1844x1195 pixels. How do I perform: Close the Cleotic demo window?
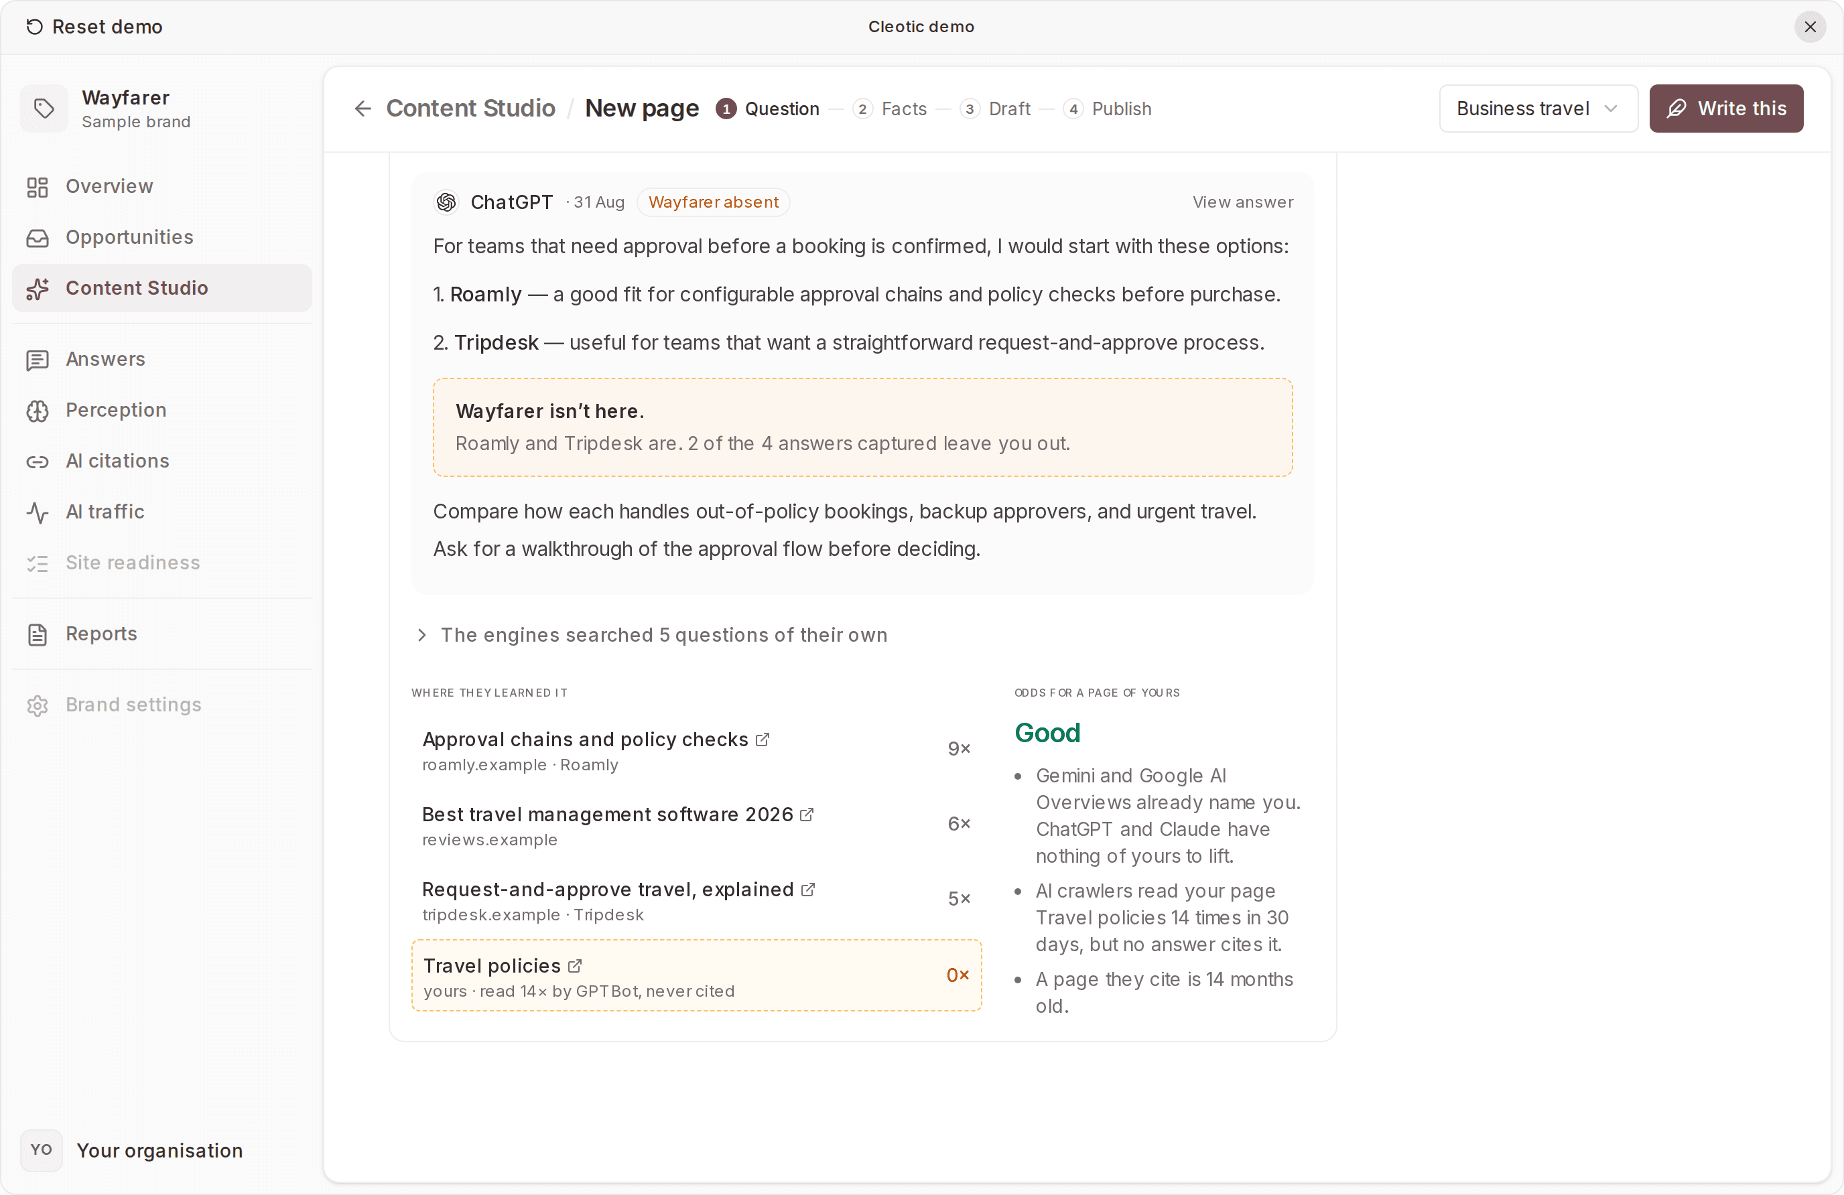point(1810,27)
